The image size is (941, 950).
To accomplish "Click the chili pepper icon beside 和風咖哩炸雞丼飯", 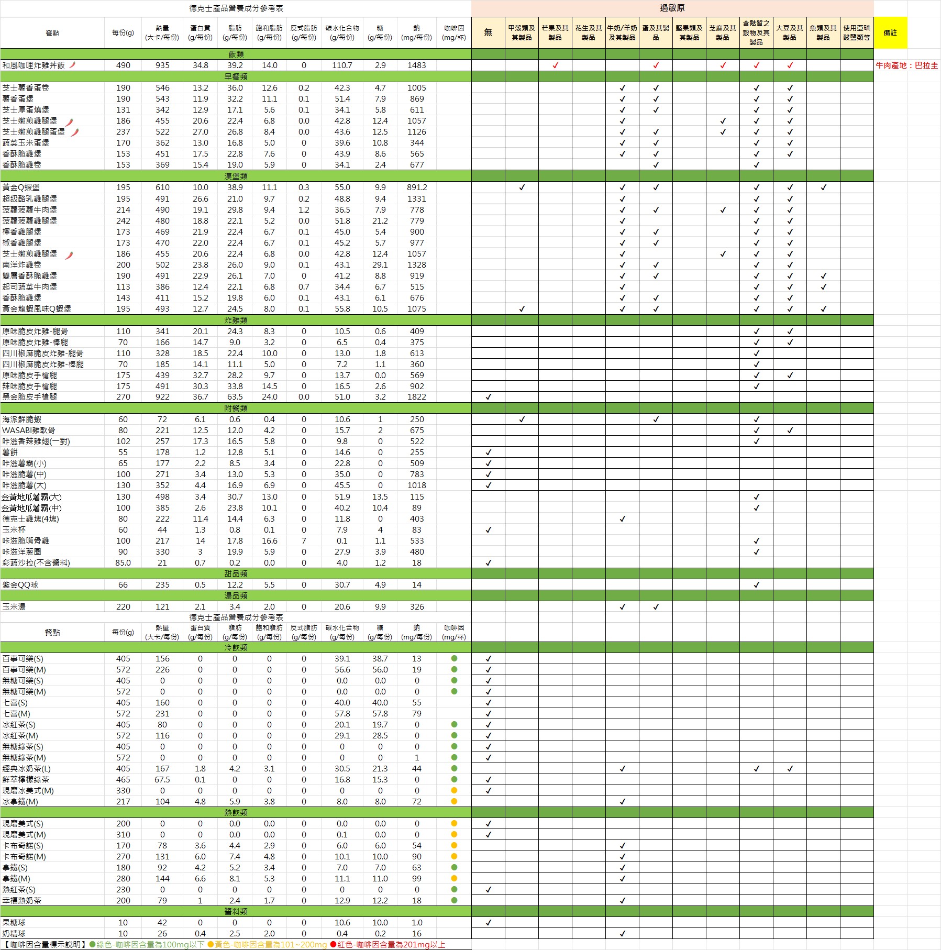I will (x=73, y=65).
